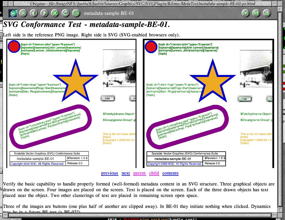Viewport: 285px width, 220px height.
Task: Go back with the left arrow button
Action: pos(34,13)
